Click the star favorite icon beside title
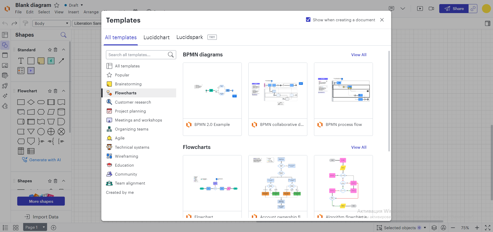493x232 pixels. pos(57,5)
